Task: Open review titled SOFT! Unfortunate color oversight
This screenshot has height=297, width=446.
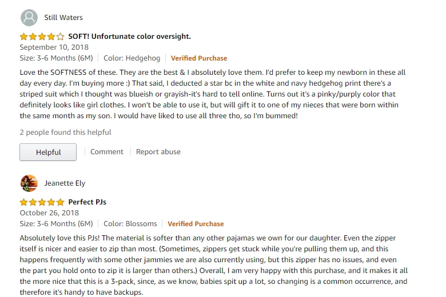Action: point(129,37)
